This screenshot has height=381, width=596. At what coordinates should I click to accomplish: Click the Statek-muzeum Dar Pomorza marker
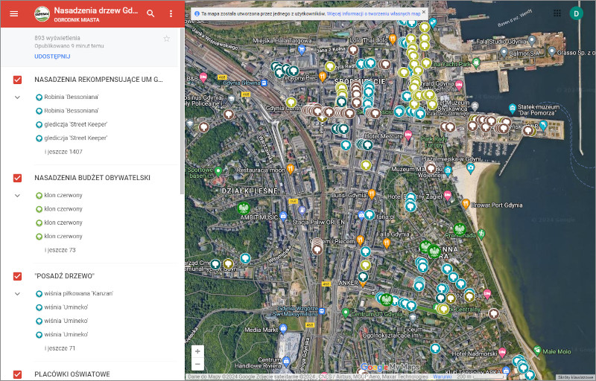[x=513, y=108]
